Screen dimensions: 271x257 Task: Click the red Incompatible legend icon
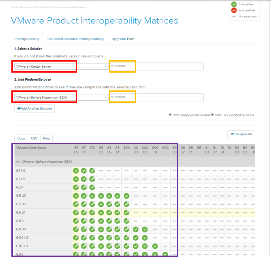click(234, 10)
